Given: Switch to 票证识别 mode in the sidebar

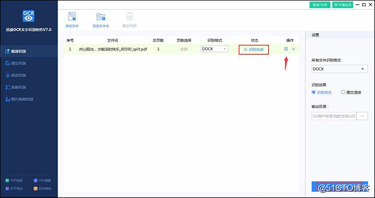Looking at the screenshot, I should pos(29,64).
